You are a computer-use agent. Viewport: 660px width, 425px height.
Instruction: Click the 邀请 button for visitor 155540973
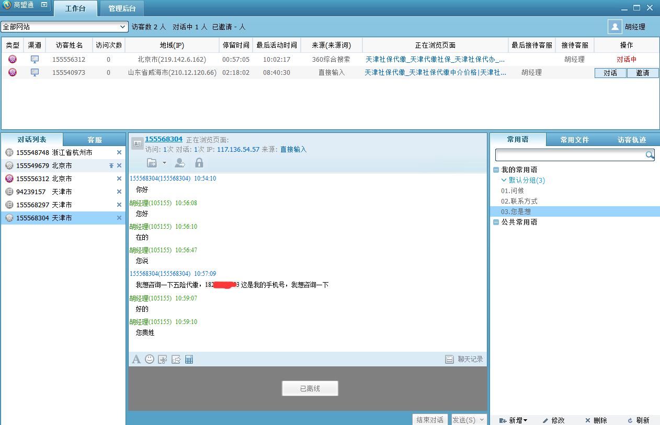click(643, 73)
